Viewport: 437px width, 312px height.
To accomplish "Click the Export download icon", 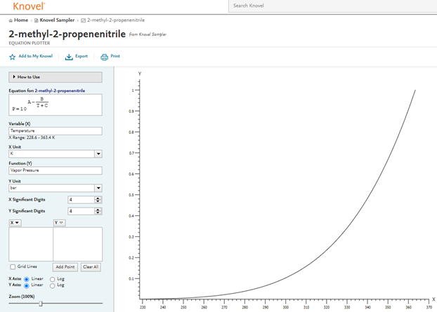I will point(69,57).
